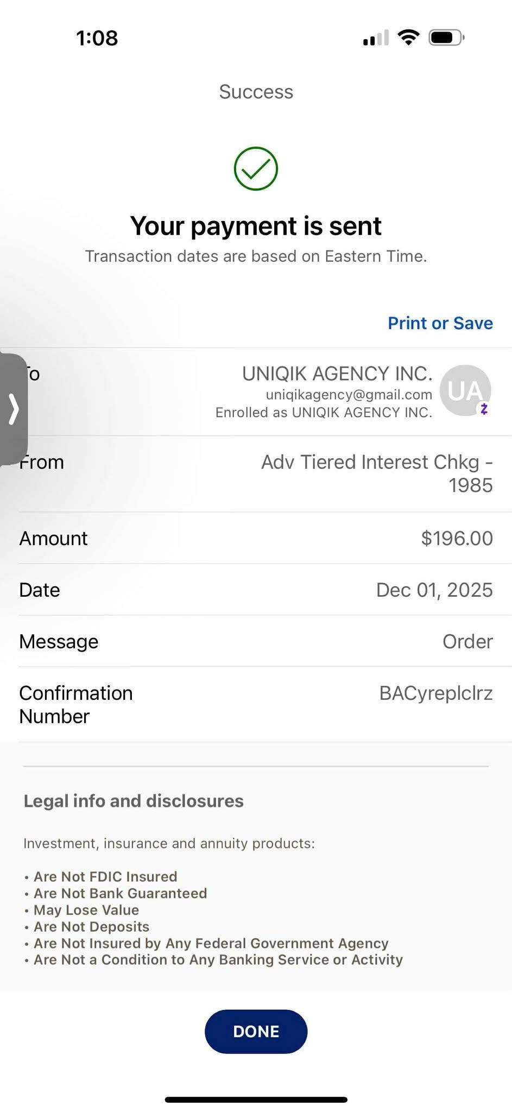
Task: Tap the purple Zelle badge icon
Action: (484, 409)
